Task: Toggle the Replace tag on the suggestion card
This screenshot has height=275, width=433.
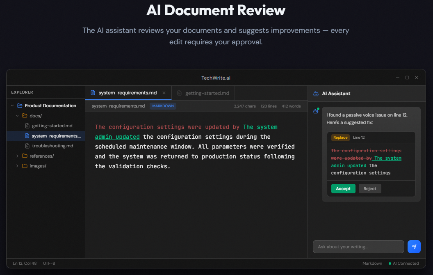Action: point(340,137)
